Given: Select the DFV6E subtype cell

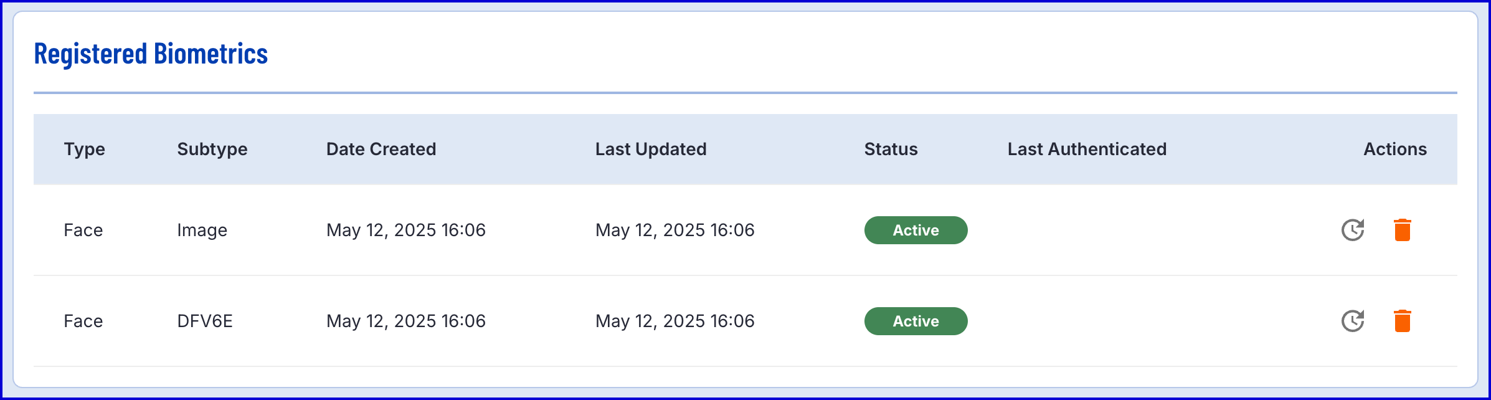Looking at the screenshot, I should click(x=205, y=321).
